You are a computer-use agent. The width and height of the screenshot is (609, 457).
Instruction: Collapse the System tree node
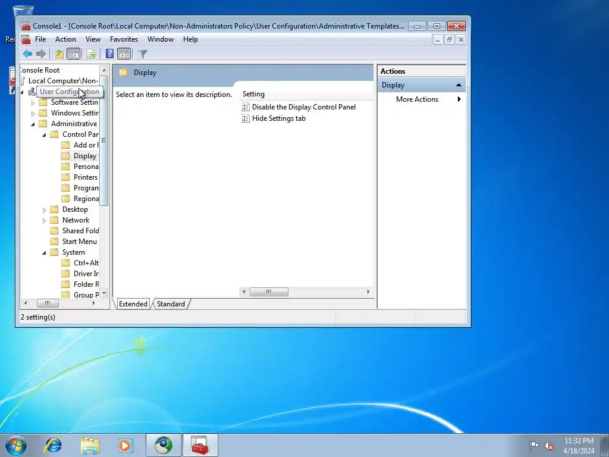pyautogui.click(x=44, y=253)
